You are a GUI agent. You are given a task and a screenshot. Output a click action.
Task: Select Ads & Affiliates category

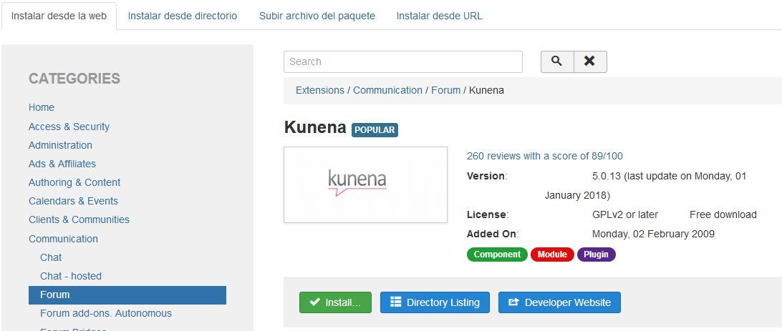62,164
